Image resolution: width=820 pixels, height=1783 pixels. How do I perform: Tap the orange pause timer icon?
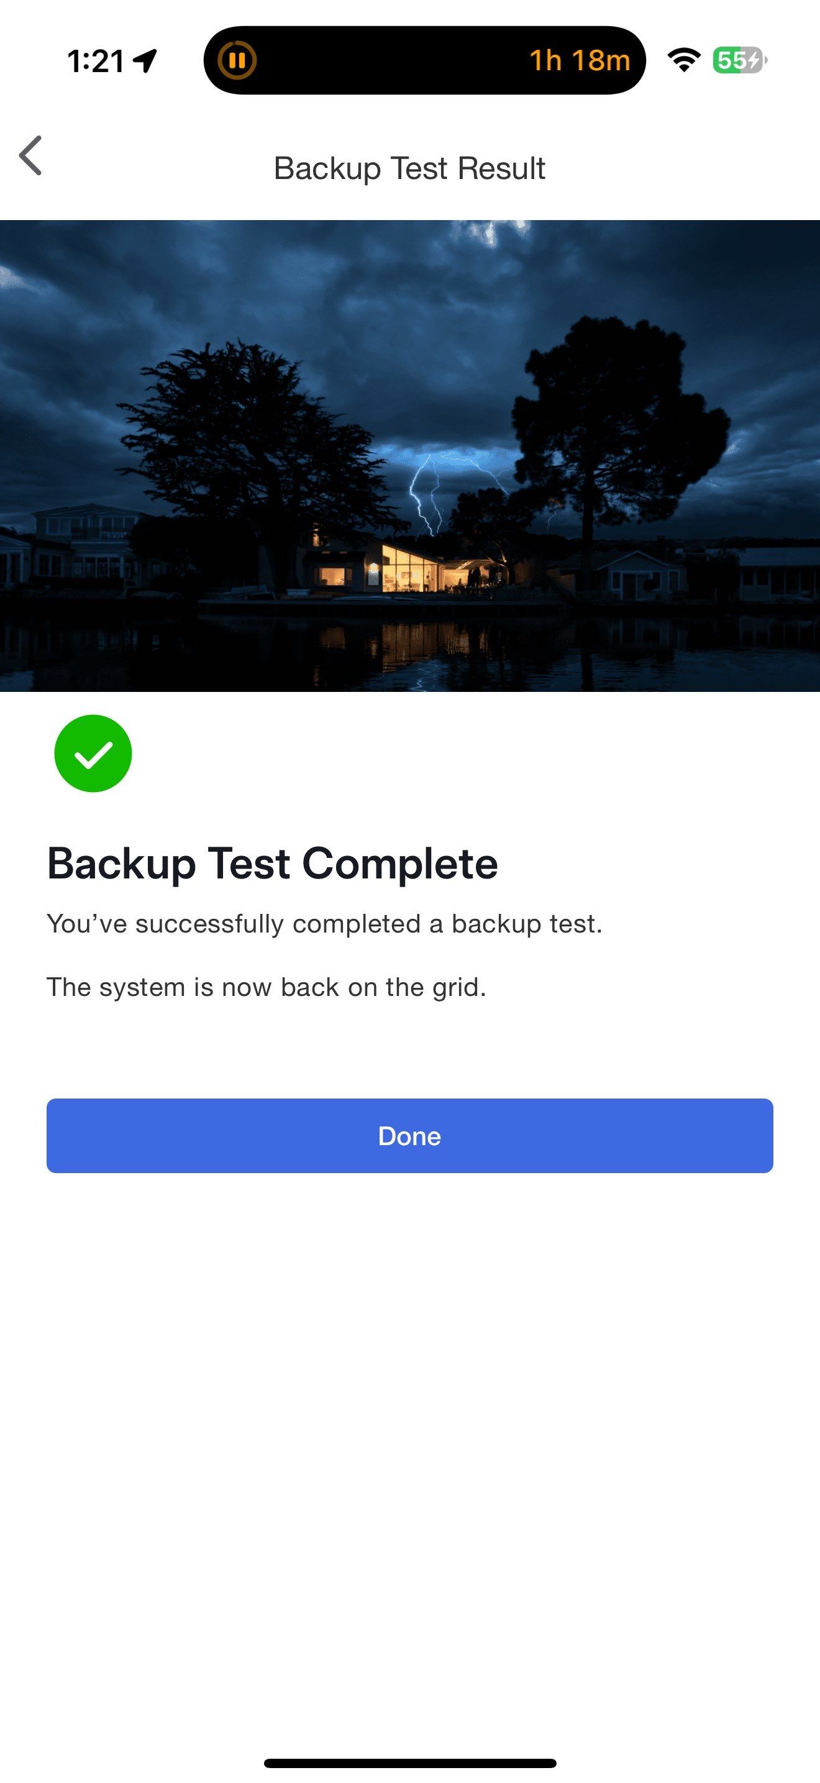coord(237,60)
